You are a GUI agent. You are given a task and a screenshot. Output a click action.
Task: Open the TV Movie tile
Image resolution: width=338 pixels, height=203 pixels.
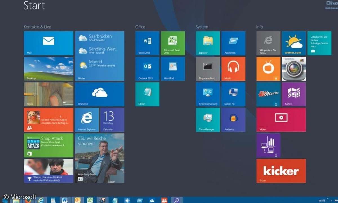click(268, 94)
